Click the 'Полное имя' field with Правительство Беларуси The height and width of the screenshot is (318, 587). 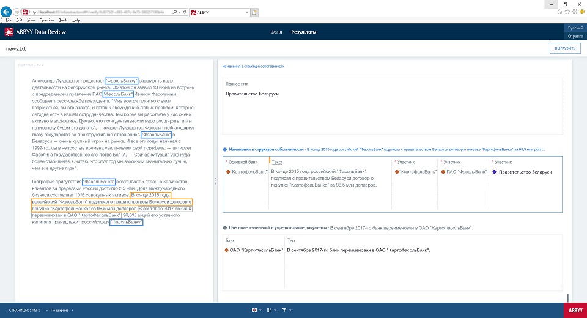tap(393, 106)
